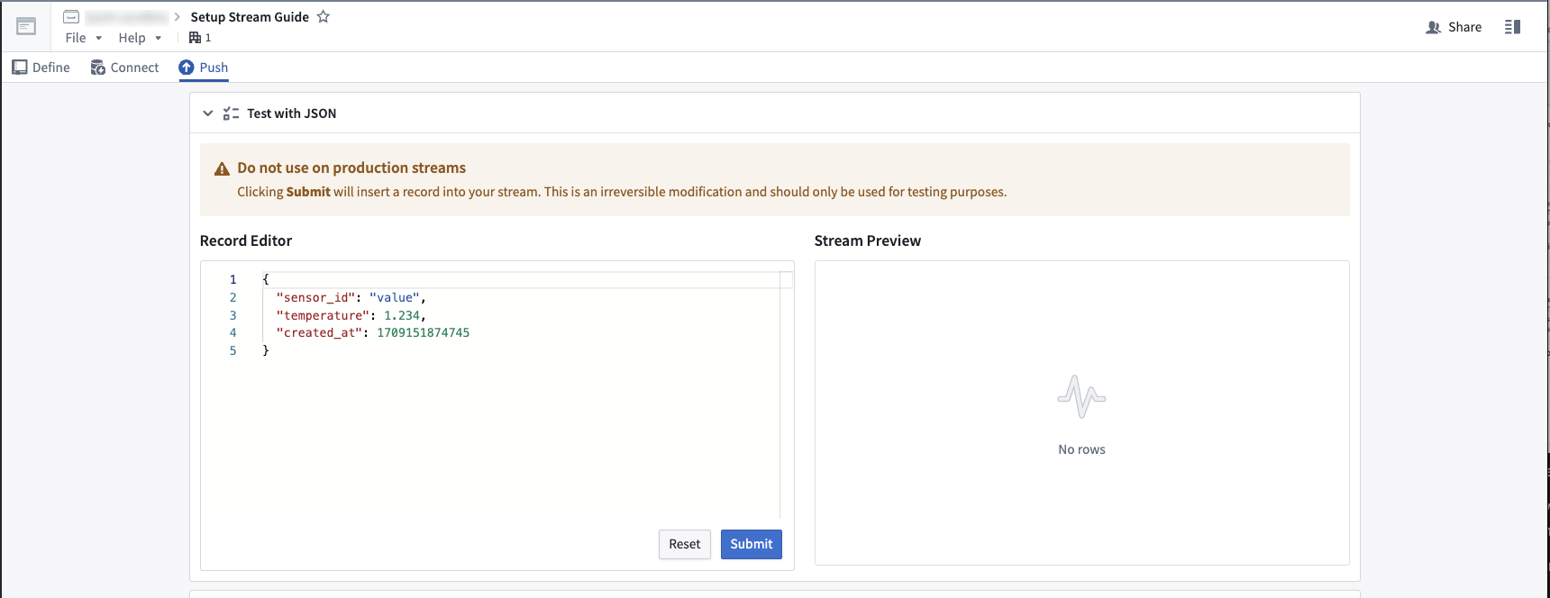
Task: Click the "created_at" line in editor
Action: [373, 333]
